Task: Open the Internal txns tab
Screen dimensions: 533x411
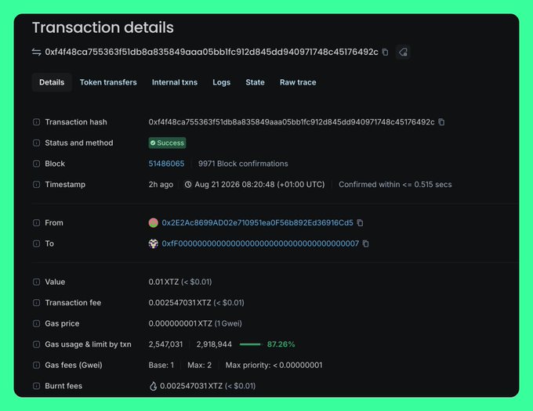Action: pos(174,82)
